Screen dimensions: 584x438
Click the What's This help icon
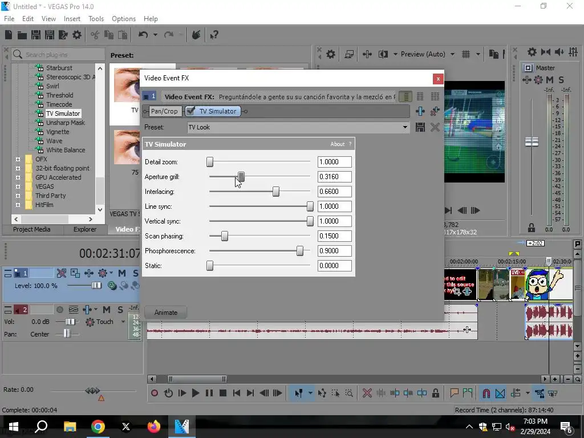coord(214,35)
